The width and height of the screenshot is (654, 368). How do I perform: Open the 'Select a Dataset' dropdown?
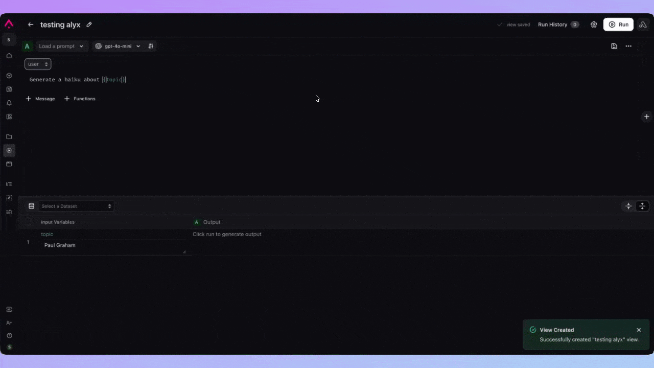76,206
